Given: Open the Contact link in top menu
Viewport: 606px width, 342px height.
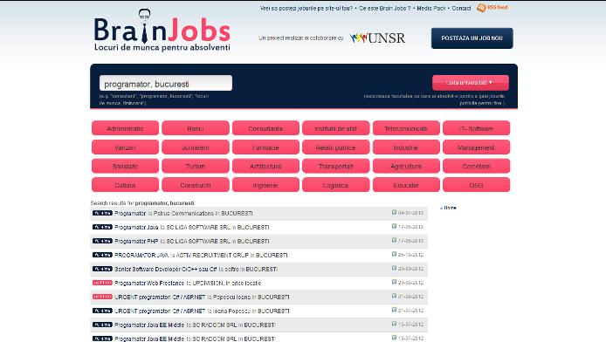Looking at the screenshot, I should coord(461,8).
